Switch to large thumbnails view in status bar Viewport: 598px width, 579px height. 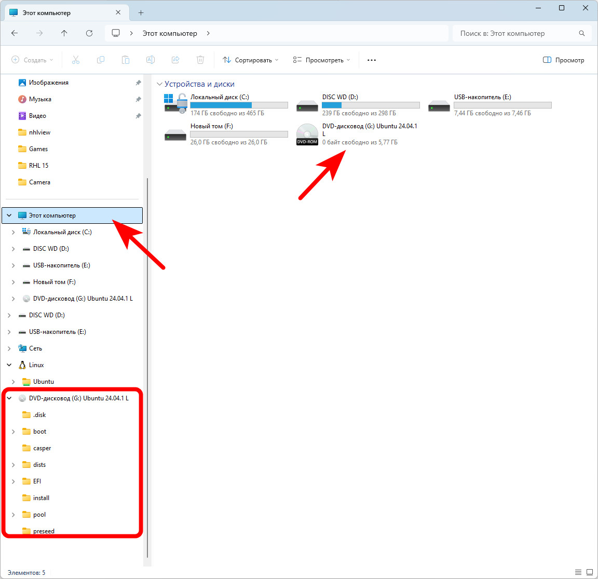coord(590,572)
